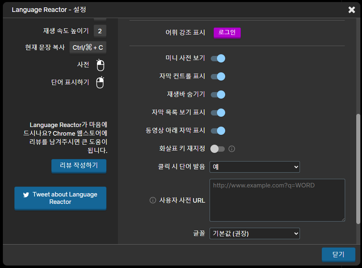Open the 클릭 시 단어 발음 dropdown
Image resolution: width=362 pixels, height=268 pixels.
tap(255, 167)
